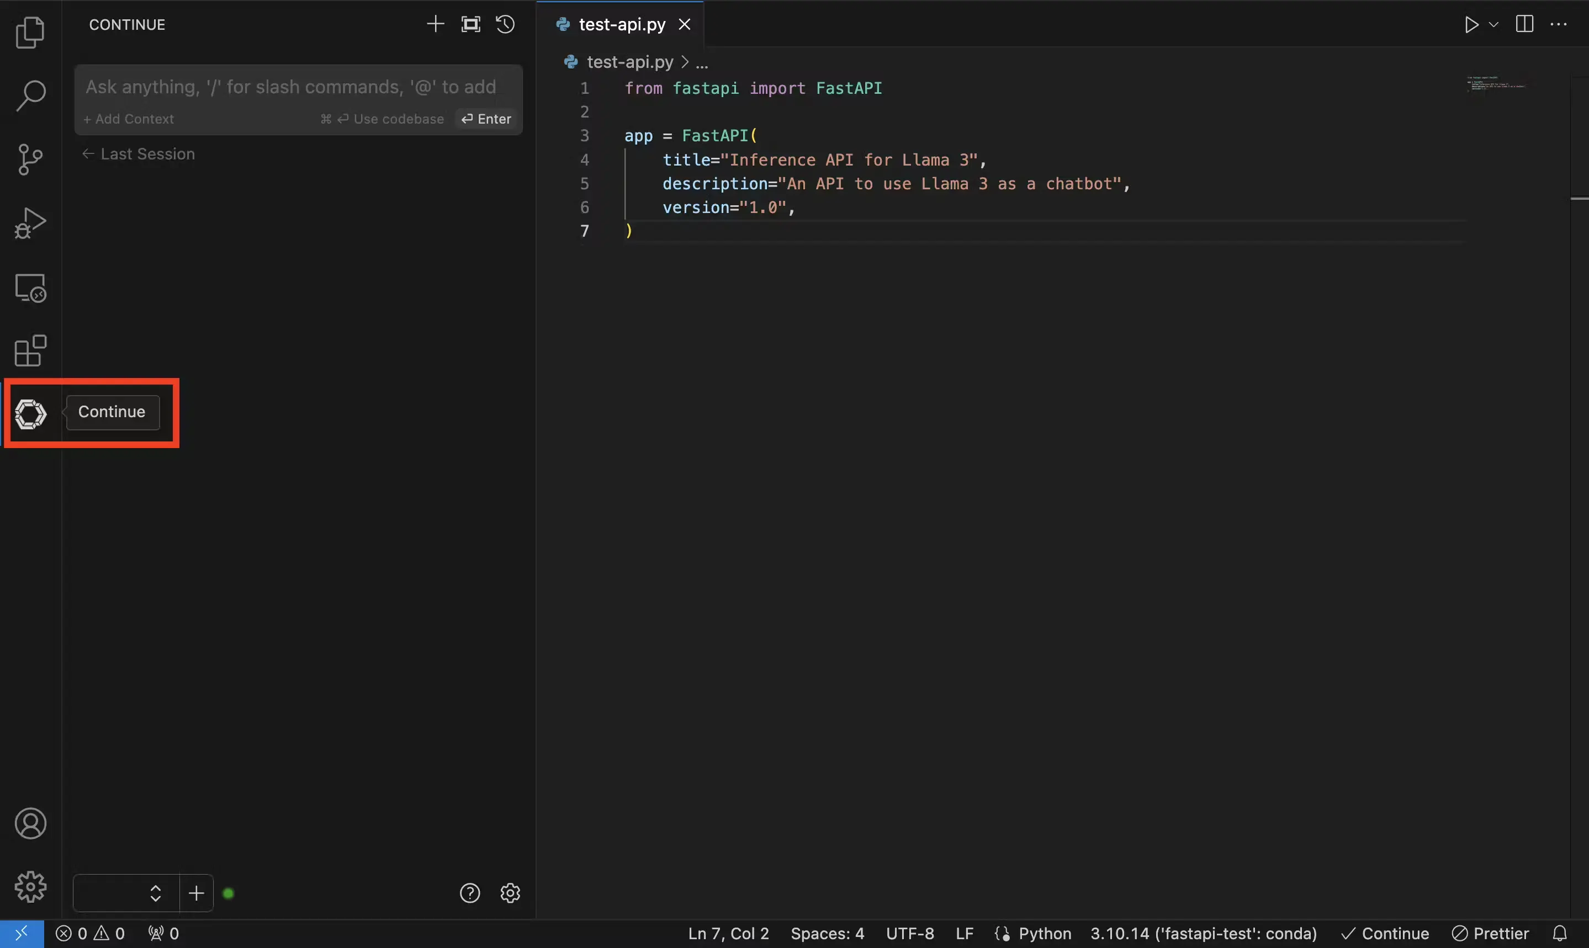Open notifications bell in status bar

1560,934
